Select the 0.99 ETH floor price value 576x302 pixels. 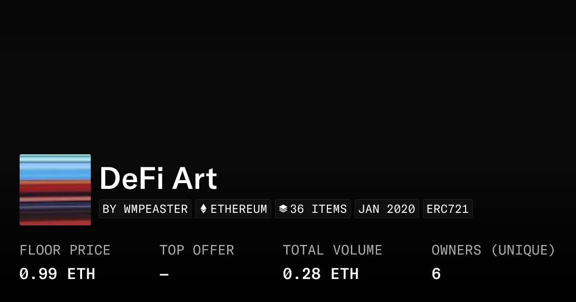57,274
